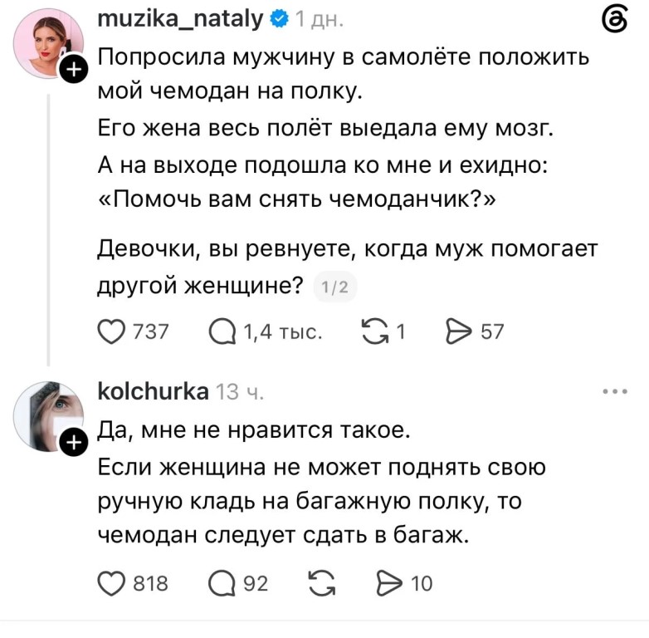Repost kolchurka's comment

coord(322,583)
